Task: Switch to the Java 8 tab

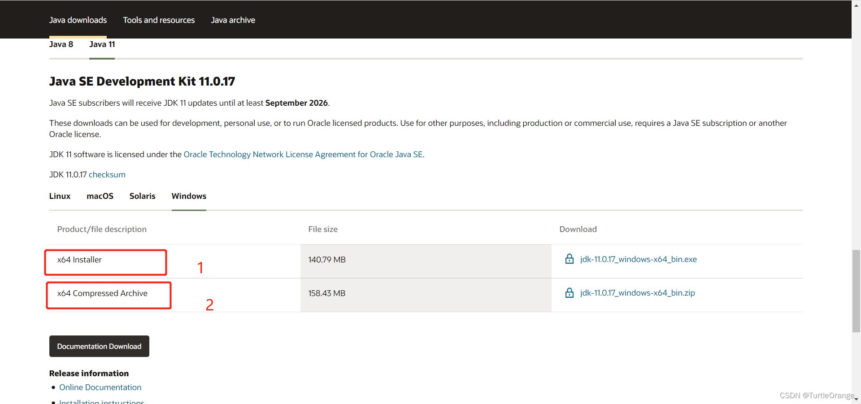Action: click(61, 44)
